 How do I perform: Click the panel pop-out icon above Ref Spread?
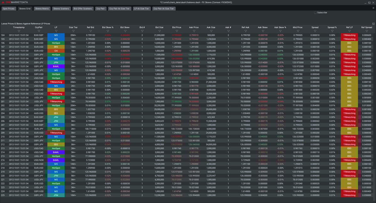coord(373,24)
